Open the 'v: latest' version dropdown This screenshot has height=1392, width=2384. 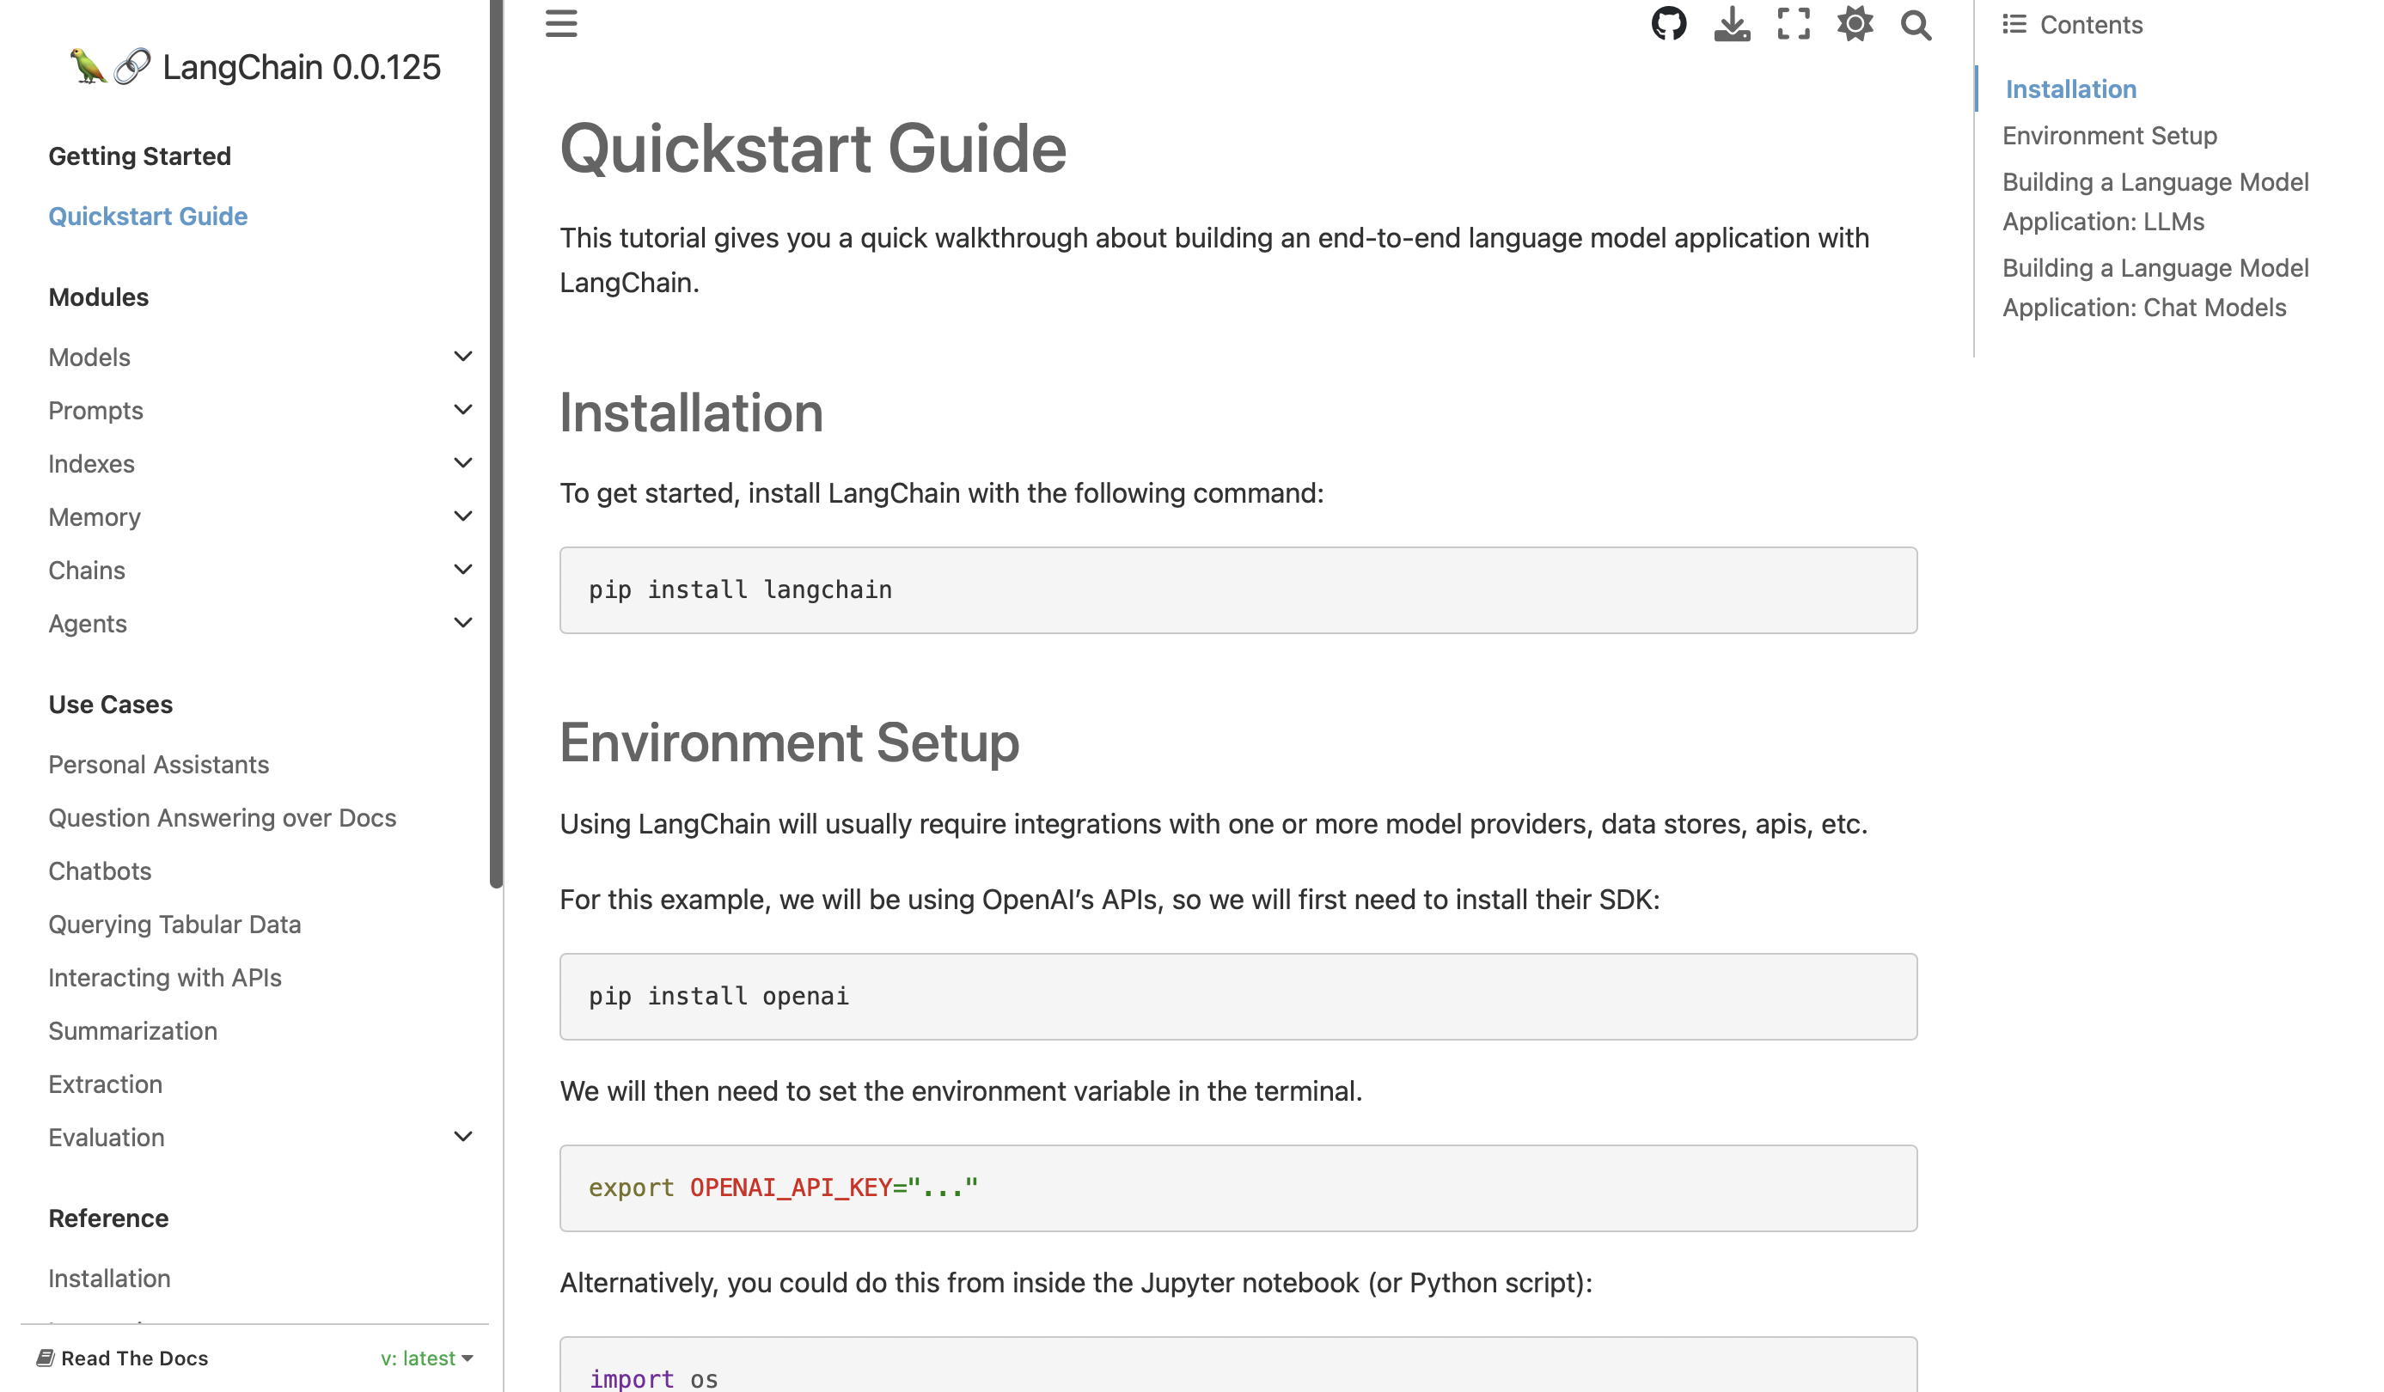pos(425,1358)
